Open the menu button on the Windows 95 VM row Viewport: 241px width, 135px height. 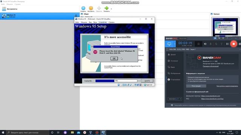[76, 16]
